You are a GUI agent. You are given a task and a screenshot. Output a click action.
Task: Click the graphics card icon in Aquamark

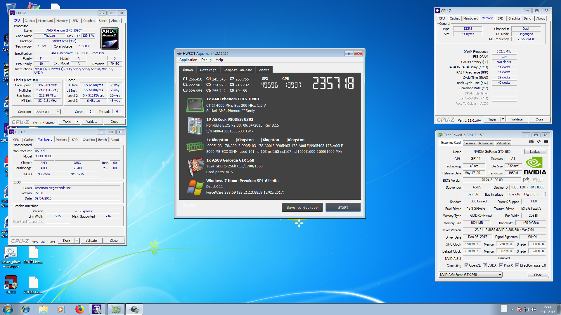195,167
